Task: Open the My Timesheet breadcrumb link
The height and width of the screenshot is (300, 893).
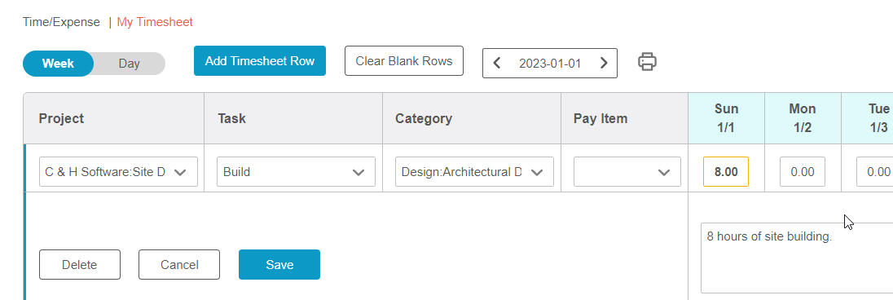Action: (x=155, y=22)
